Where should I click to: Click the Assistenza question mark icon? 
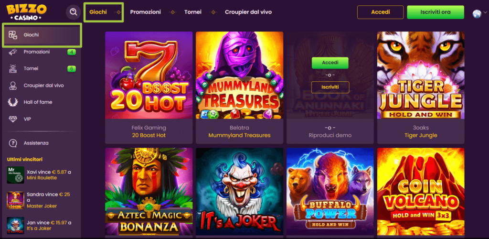[x=13, y=143]
